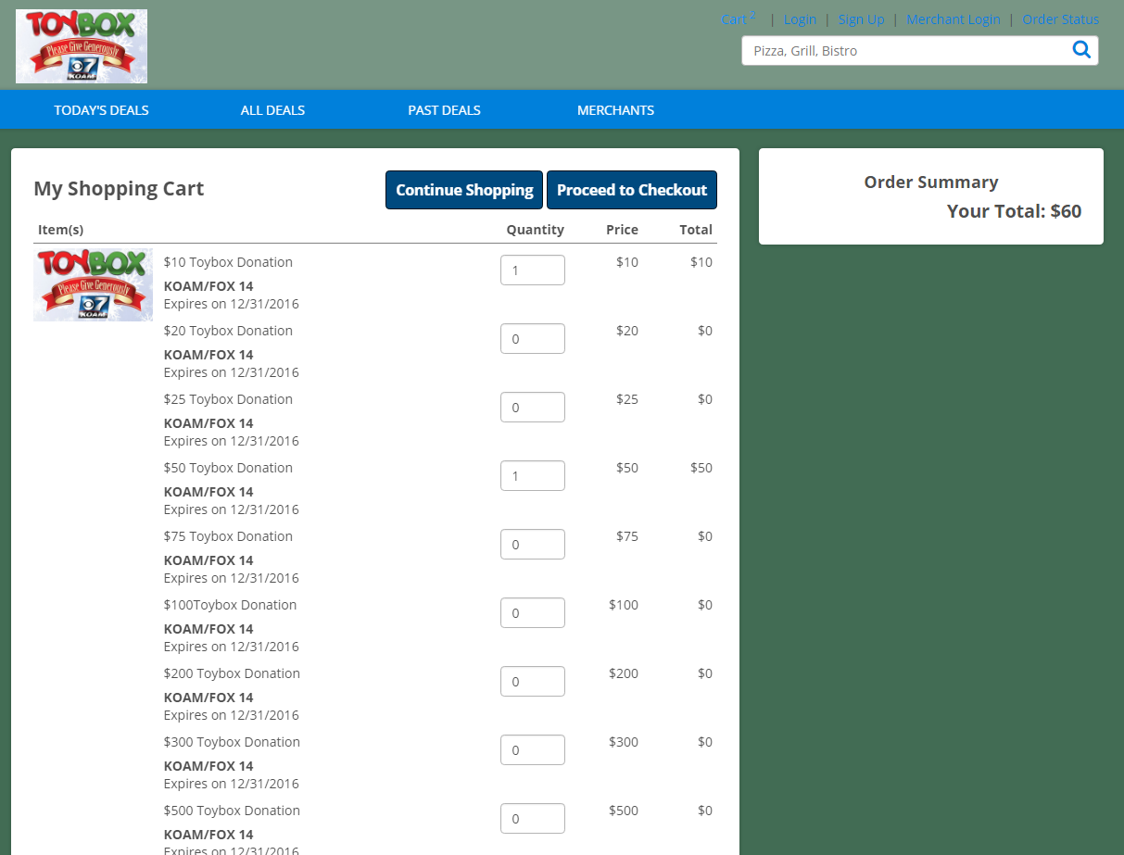Click the price '$200' in the cart
The height and width of the screenshot is (855, 1124).
click(624, 673)
